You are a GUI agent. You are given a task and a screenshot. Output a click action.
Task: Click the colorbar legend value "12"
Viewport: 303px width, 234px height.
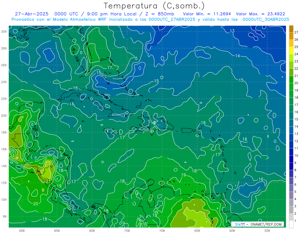296,141
